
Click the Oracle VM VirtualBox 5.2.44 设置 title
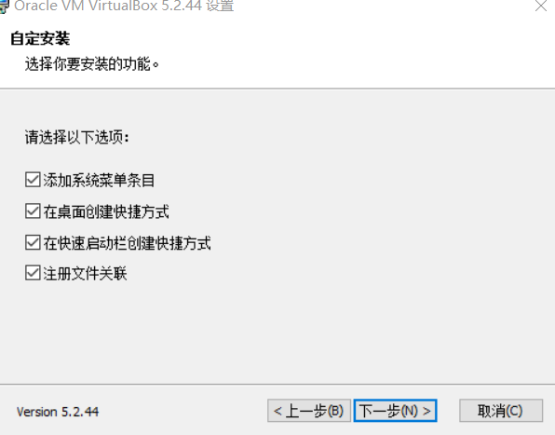[124, 6]
